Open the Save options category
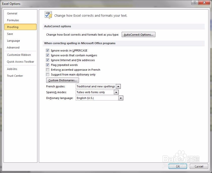The image size is (212, 173). [20, 34]
